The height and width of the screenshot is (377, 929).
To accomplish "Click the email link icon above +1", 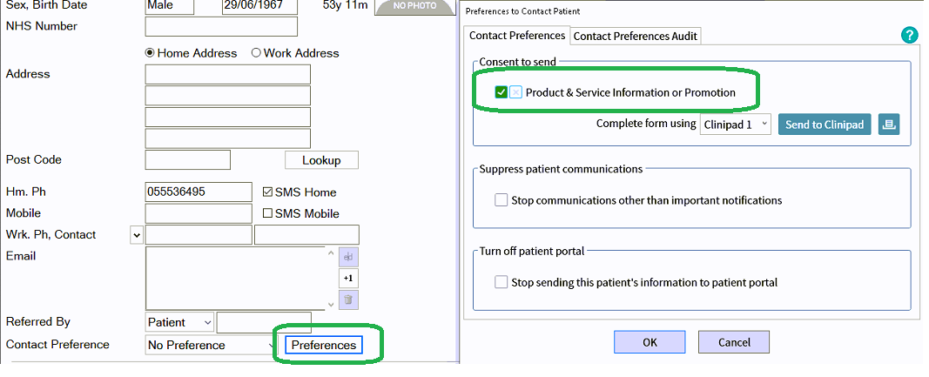I will pos(348,257).
